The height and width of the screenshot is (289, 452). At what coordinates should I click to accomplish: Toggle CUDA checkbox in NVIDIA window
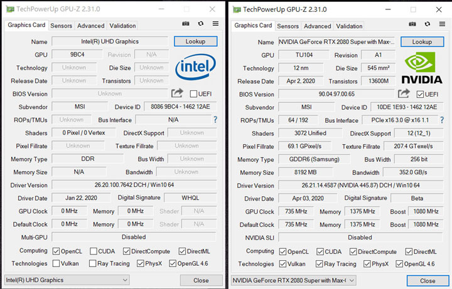point(320,252)
